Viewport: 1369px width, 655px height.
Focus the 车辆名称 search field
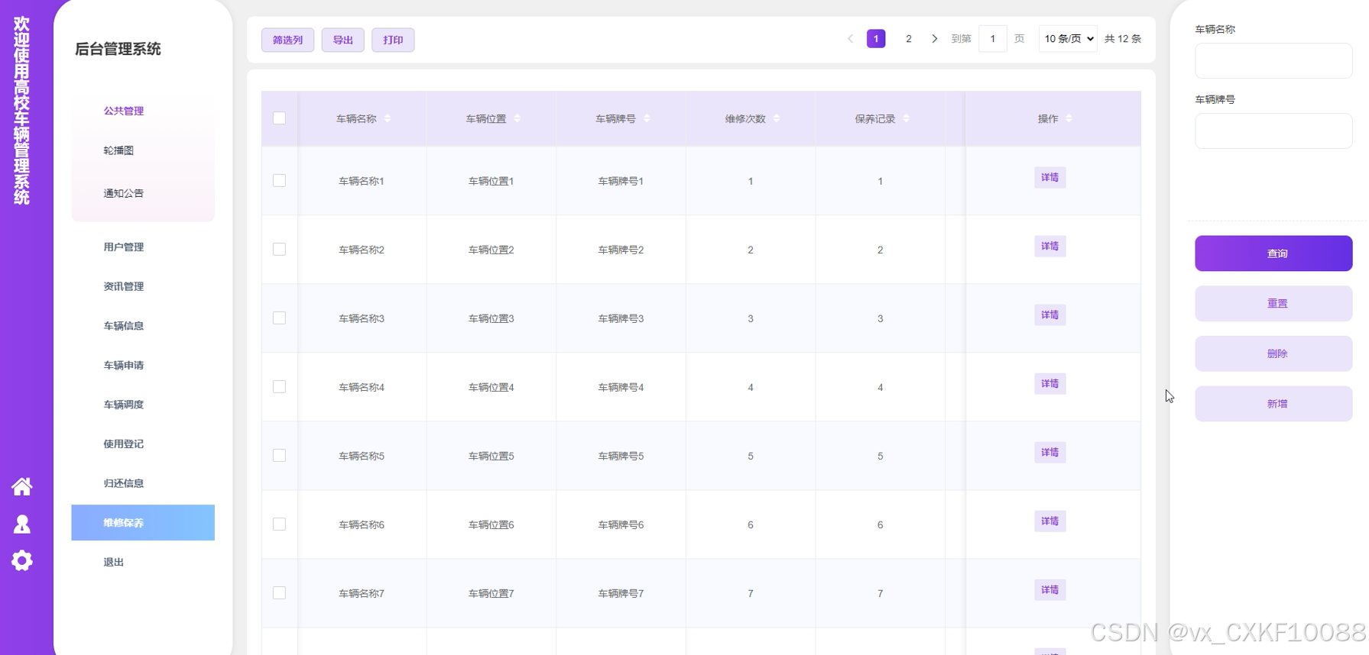[x=1273, y=61]
